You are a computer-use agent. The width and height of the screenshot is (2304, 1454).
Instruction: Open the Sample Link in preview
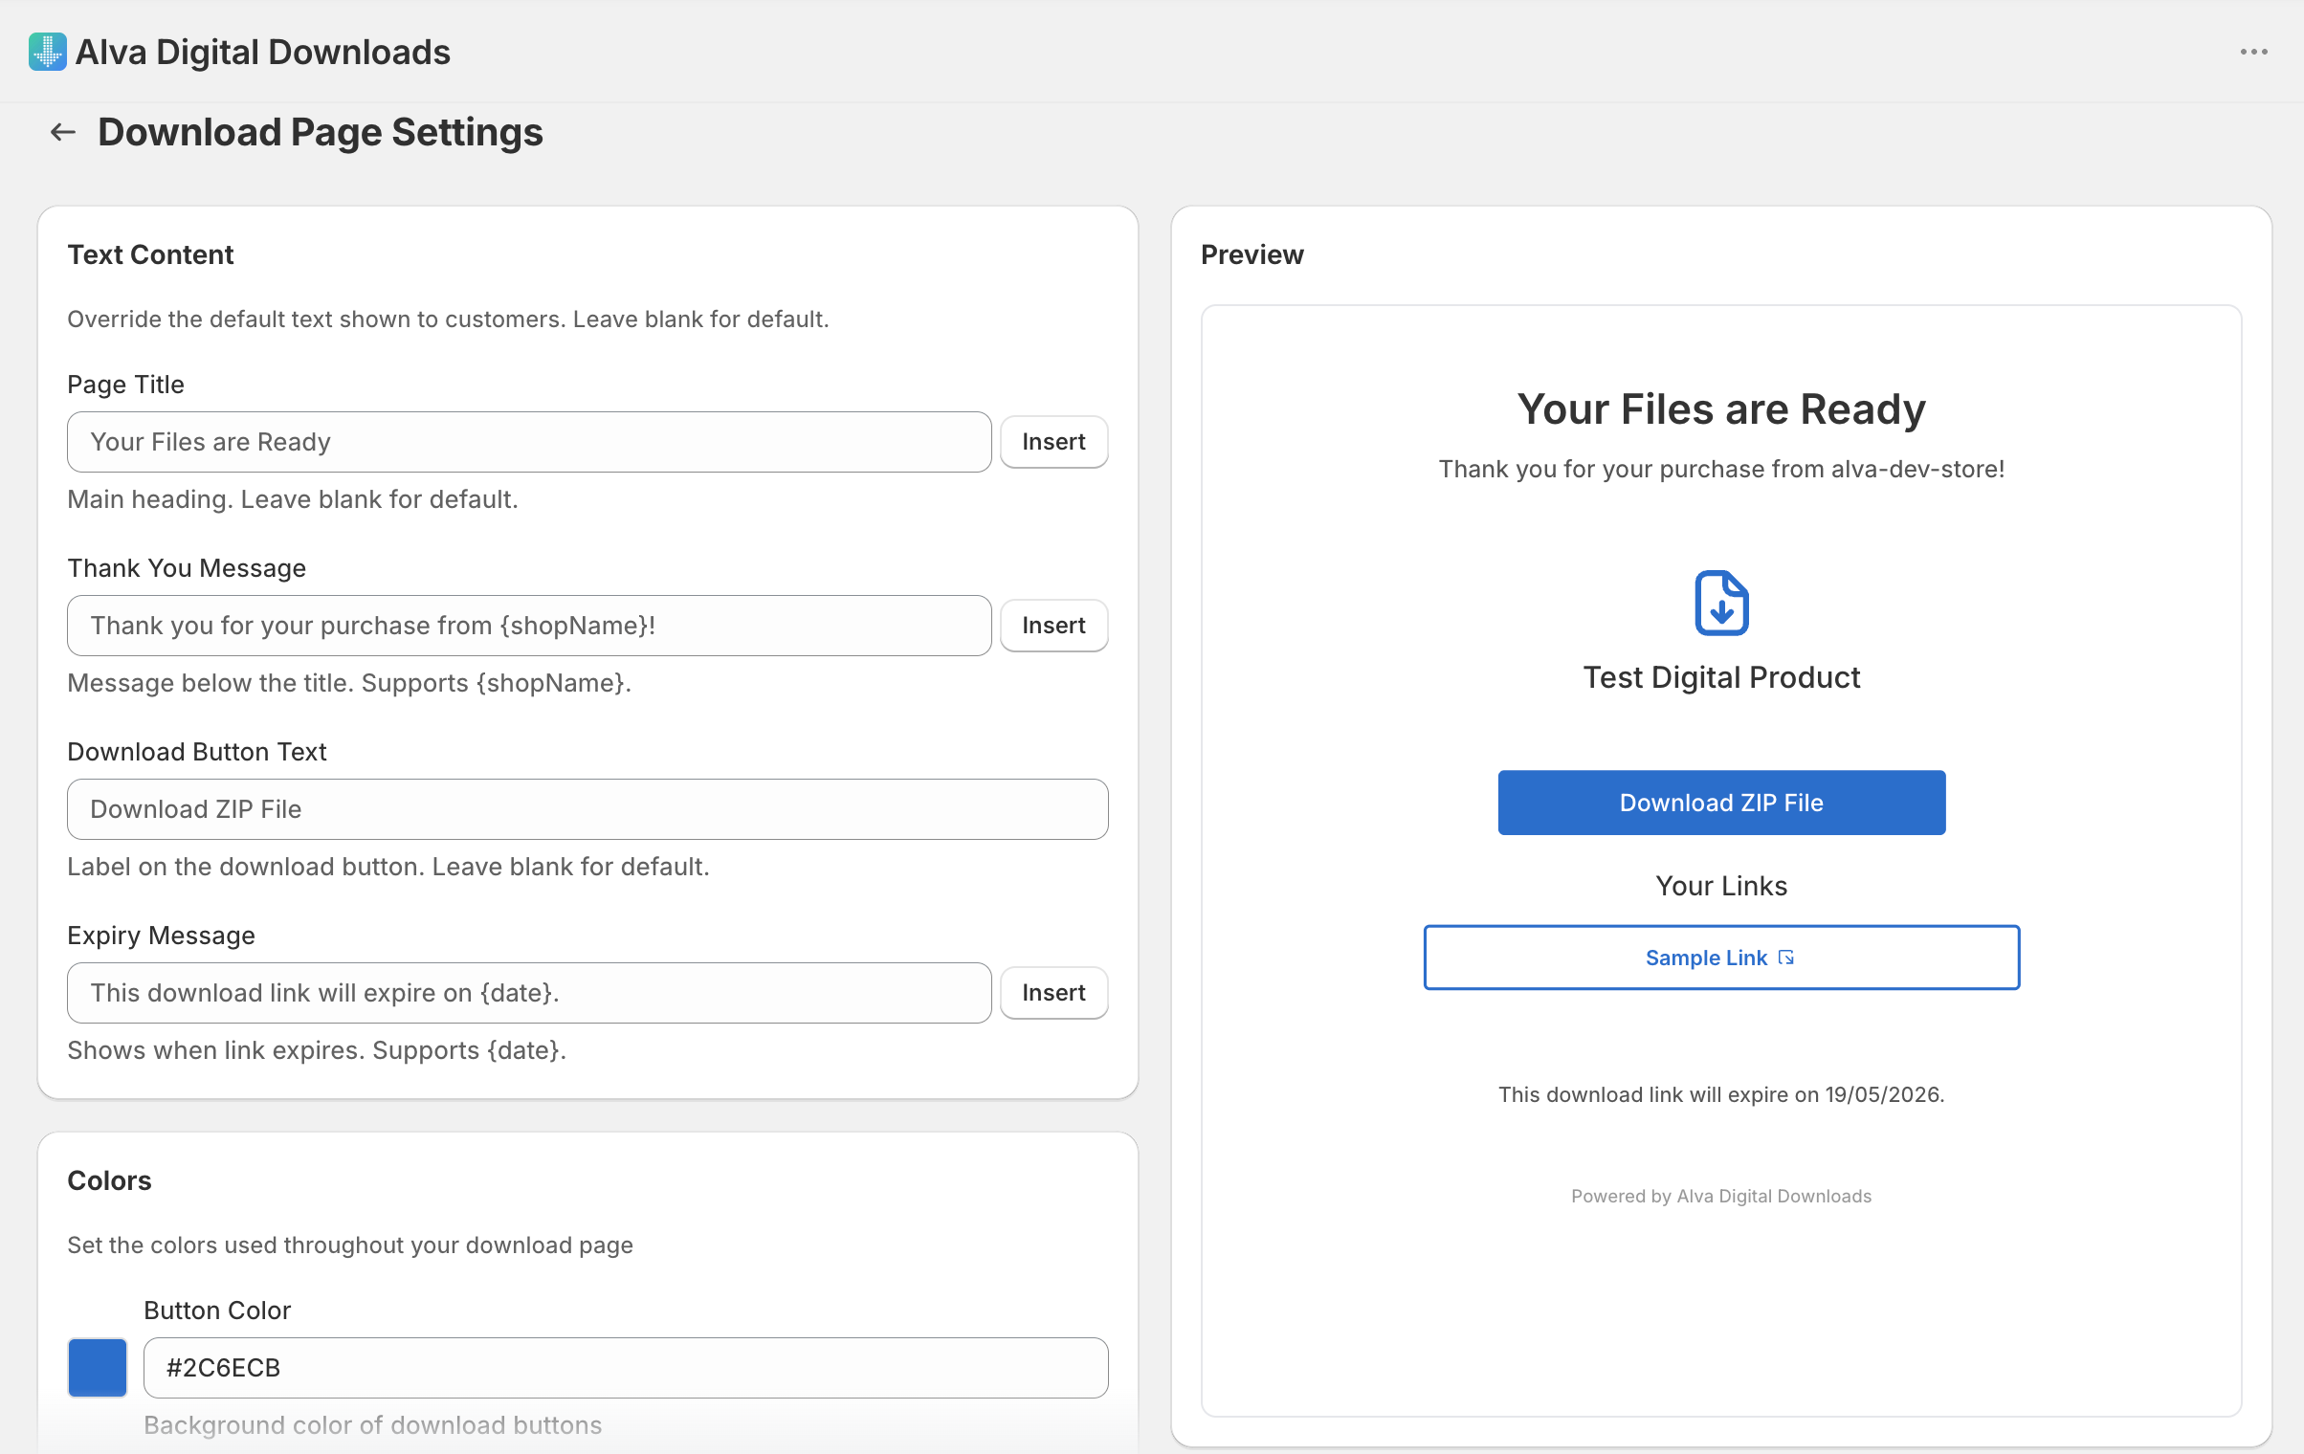tap(1721, 958)
